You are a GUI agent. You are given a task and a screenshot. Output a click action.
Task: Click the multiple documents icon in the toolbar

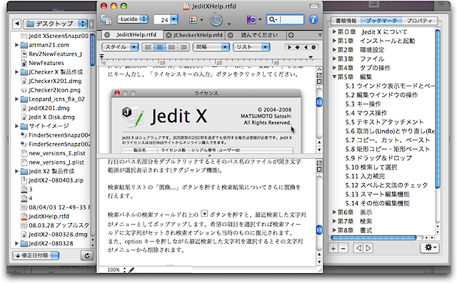[106, 19]
